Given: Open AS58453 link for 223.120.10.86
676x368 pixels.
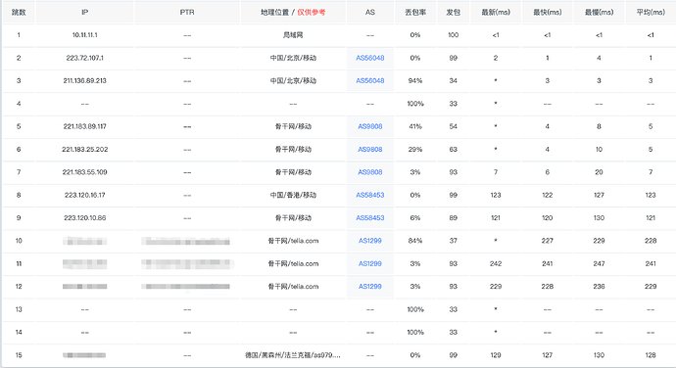Looking at the screenshot, I should 370,217.
